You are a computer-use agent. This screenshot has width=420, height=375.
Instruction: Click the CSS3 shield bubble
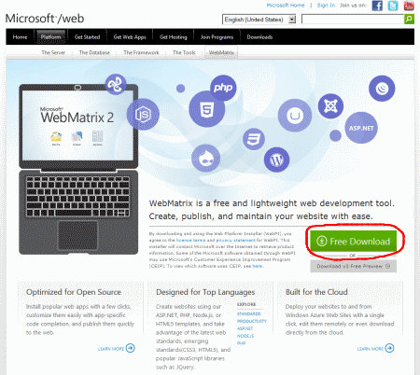pyautogui.click(x=254, y=139)
